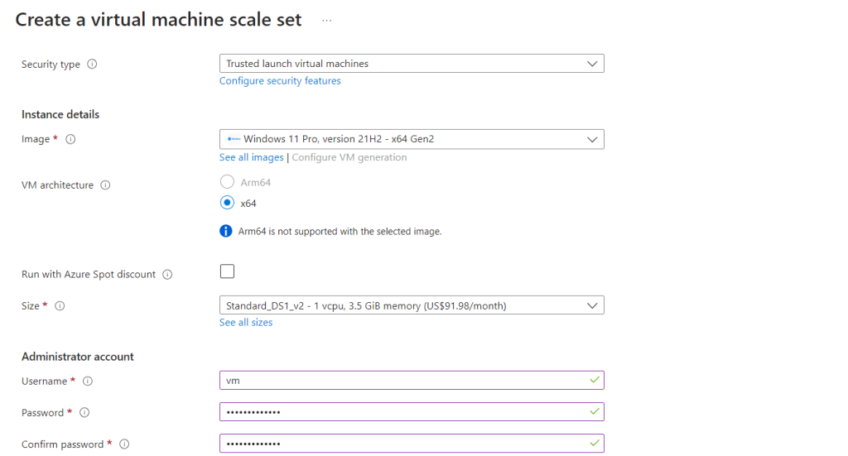Screen dimensions: 848x456
Task: Open the Image selection dropdown
Action: click(412, 139)
